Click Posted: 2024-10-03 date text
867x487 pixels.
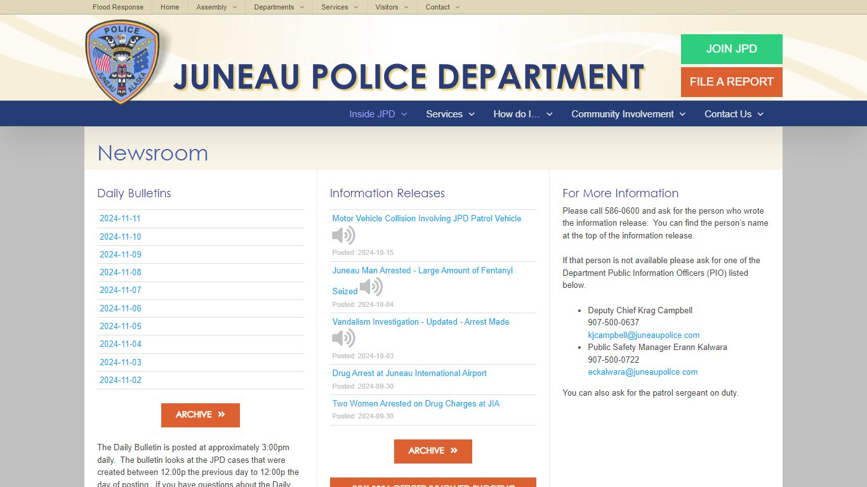click(363, 356)
